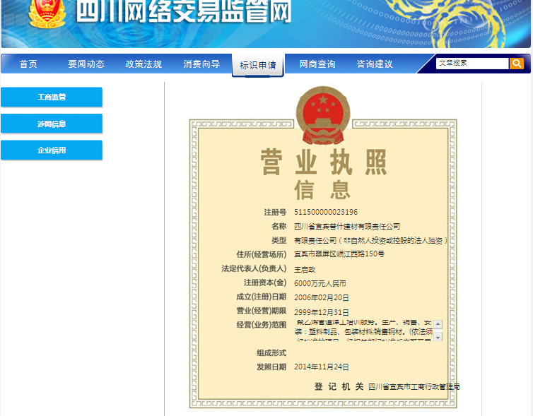533x416 pixels.
Task: Click the orange search magnifier icon
Action: [516, 64]
